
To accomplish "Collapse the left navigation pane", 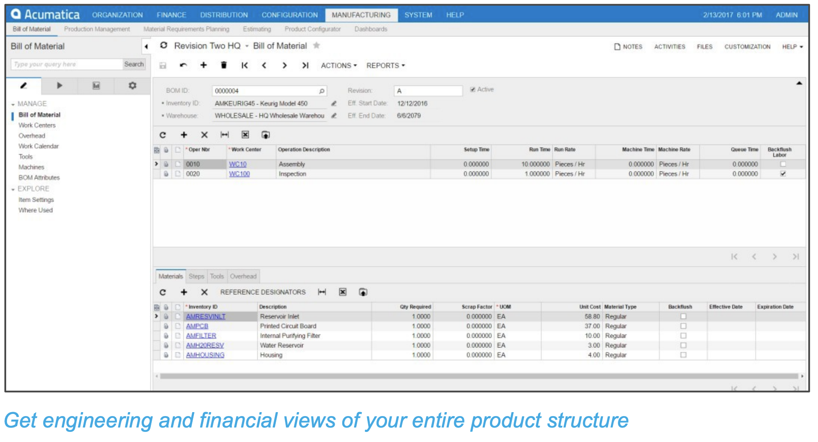I will click(x=146, y=47).
